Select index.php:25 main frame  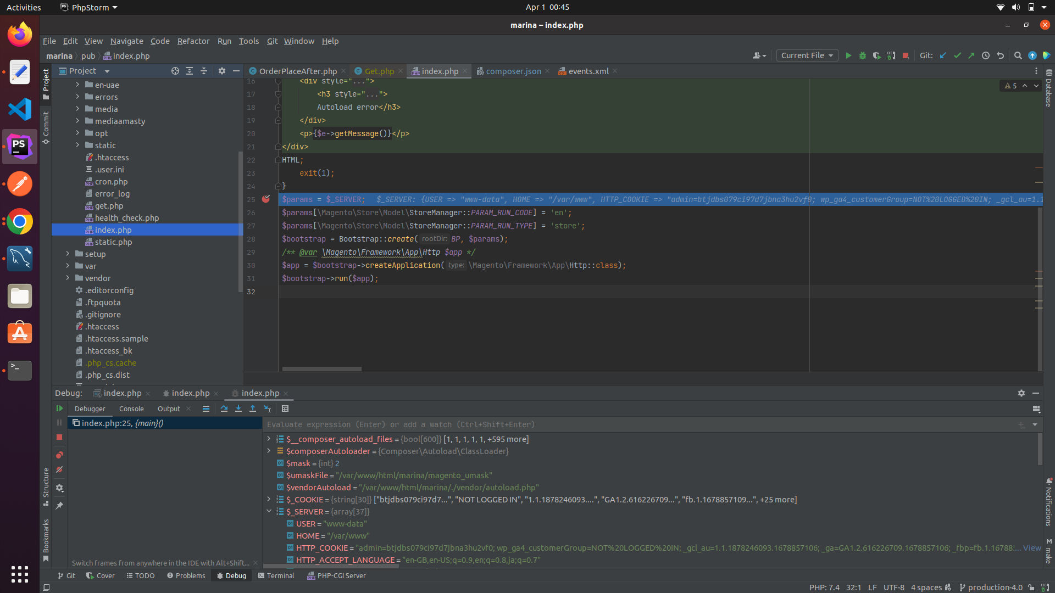pos(165,423)
